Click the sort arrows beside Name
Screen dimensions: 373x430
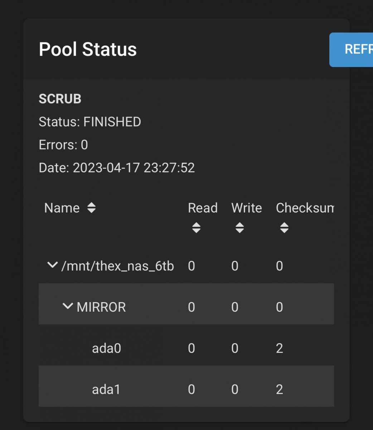pyautogui.click(x=92, y=208)
